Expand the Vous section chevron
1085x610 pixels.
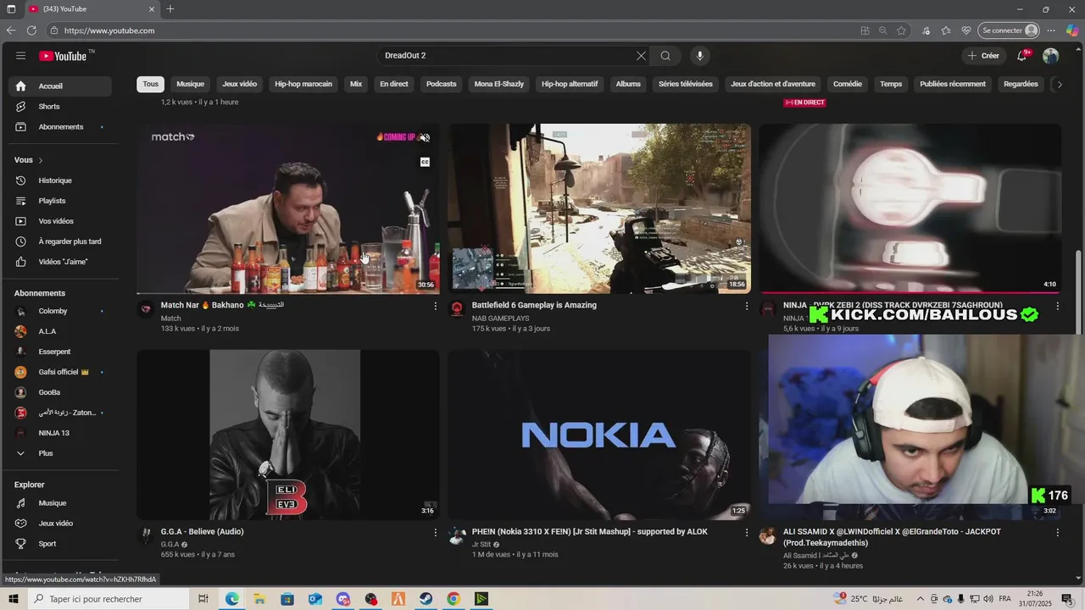(x=40, y=160)
